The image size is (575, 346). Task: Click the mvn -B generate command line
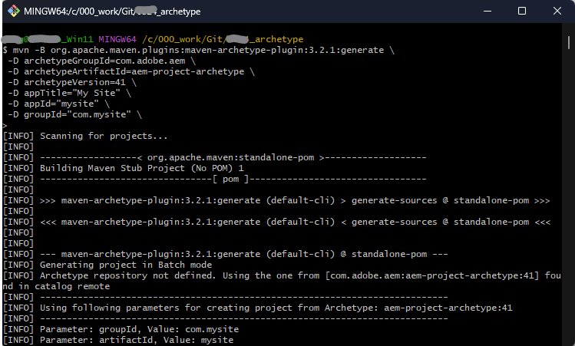point(198,50)
